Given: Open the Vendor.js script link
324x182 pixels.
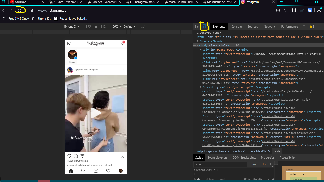Looking at the screenshot, I should coord(287,91).
